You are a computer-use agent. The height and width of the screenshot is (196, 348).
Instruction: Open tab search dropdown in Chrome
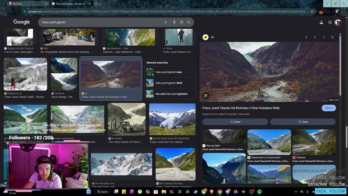coord(4,4)
